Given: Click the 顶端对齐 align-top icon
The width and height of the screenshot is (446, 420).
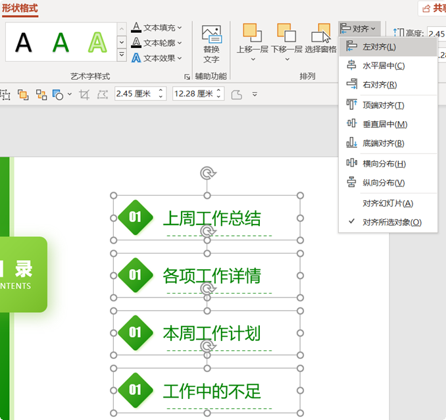Looking at the screenshot, I should point(351,105).
